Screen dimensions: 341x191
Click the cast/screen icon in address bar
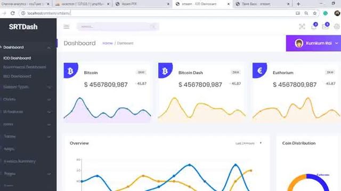pyautogui.click(x=298, y=13)
